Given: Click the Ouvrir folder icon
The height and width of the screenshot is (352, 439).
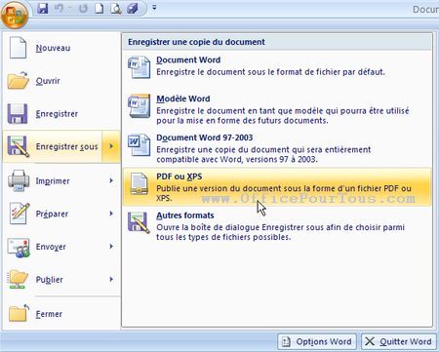Looking at the screenshot, I should (18, 80).
